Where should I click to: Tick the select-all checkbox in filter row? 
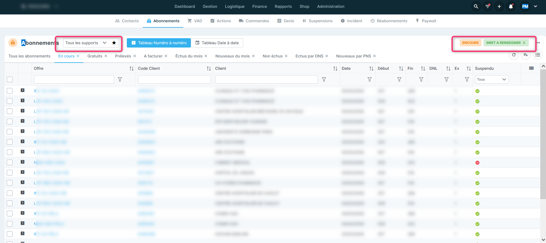click(x=10, y=79)
